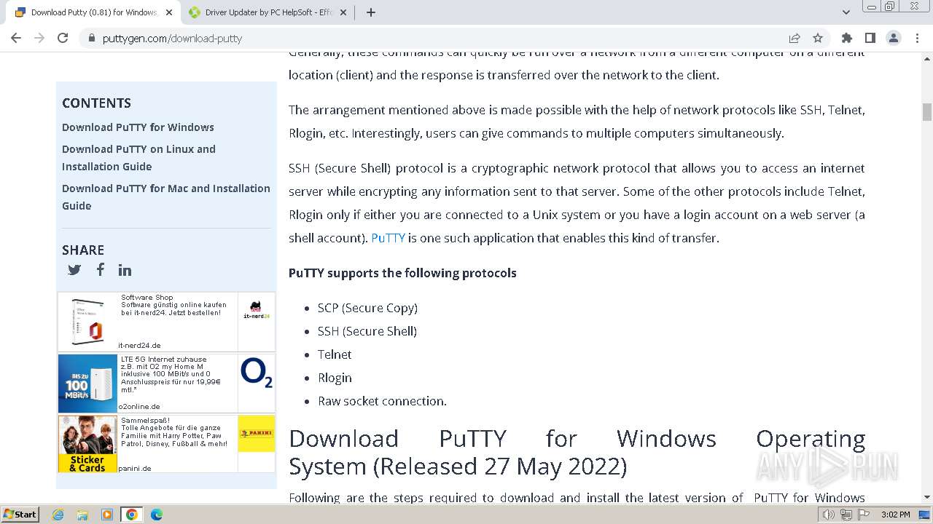Click the page vertical scrollbar thumb
The width and height of the screenshot is (933, 524).
click(927, 112)
